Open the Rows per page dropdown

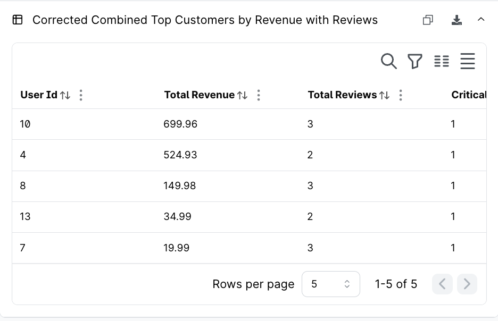(x=330, y=284)
